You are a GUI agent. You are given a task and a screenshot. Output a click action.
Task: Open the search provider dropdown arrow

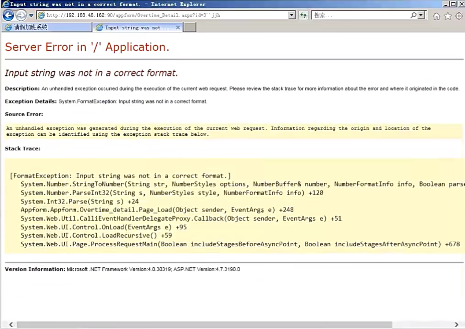pyautogui.click(x=421, y=15)
